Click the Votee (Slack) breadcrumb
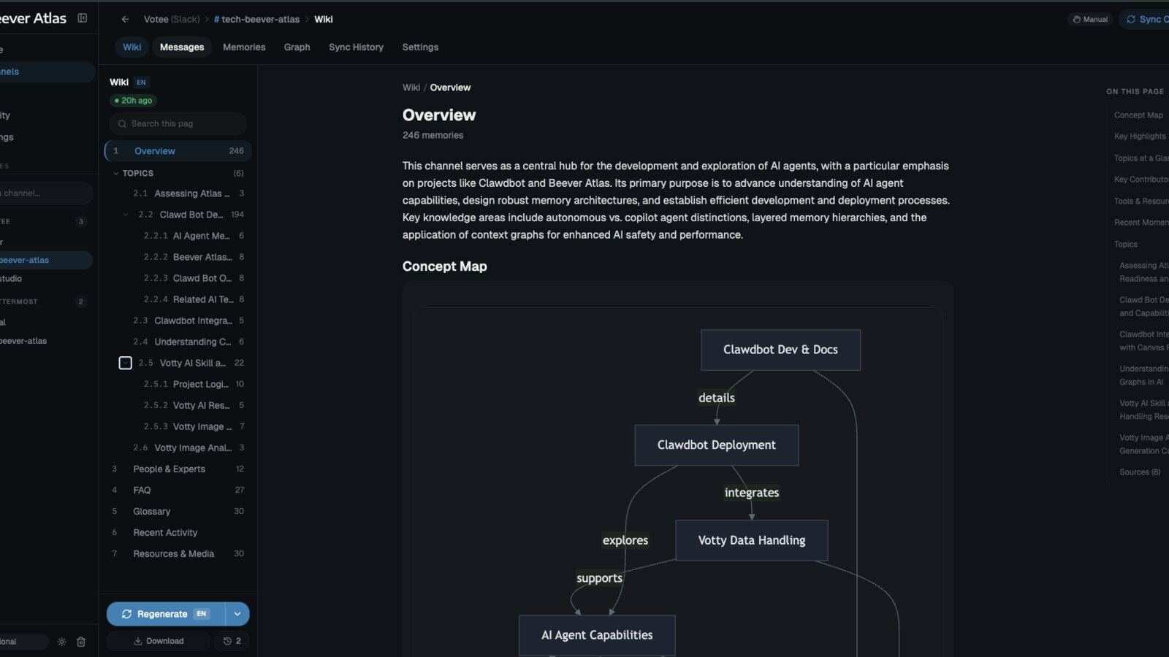 pos(172,19)
